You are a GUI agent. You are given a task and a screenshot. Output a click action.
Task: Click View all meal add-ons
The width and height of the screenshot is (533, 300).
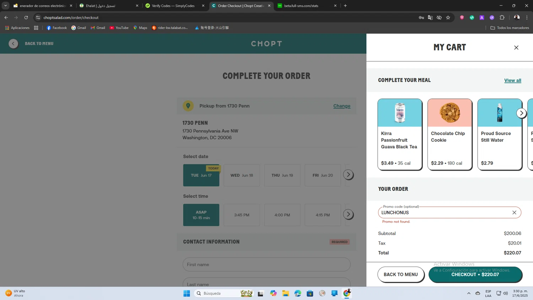(512, 80)
